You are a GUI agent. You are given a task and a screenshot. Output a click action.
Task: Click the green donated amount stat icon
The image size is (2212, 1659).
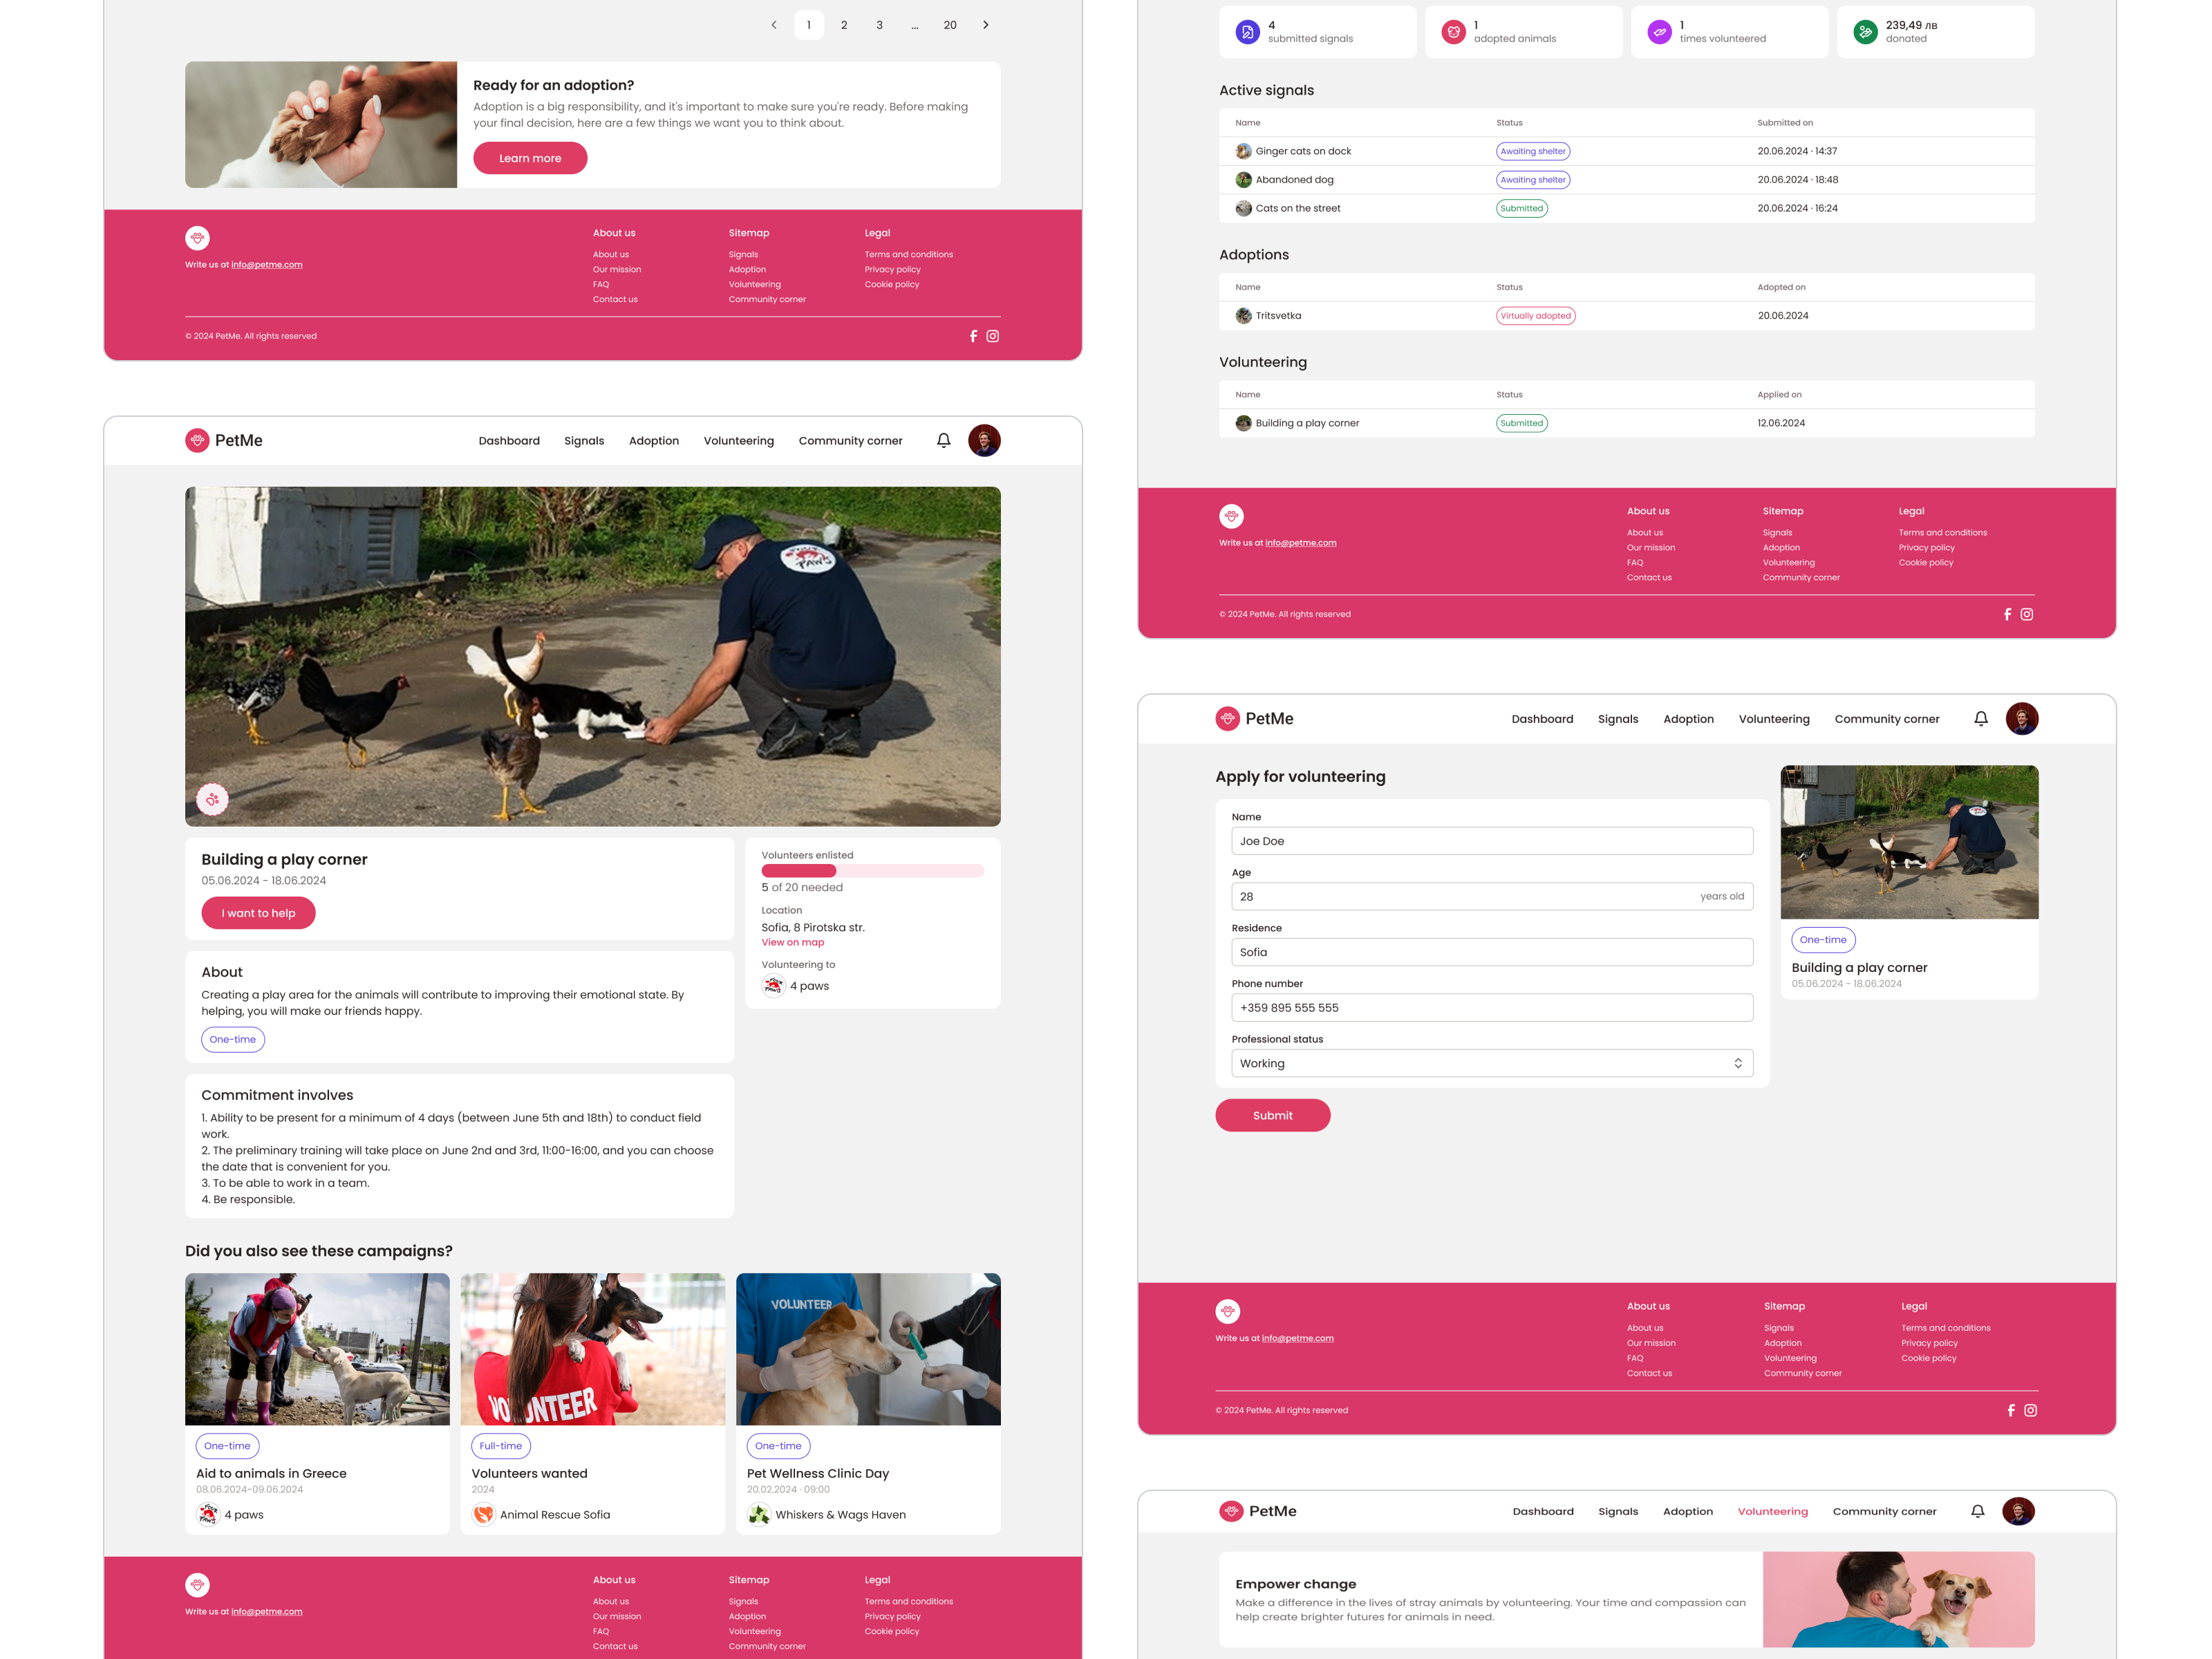point(1865,32)
